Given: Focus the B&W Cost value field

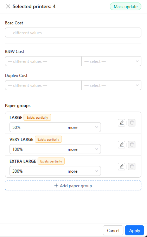Looking at the screenshot, I should click(x=43, y=61).
